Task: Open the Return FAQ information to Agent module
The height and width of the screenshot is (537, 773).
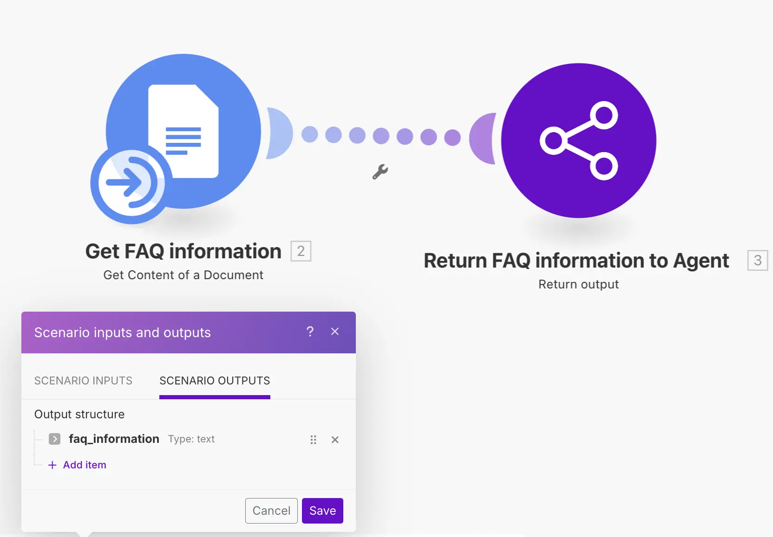Action: (579, 141)
